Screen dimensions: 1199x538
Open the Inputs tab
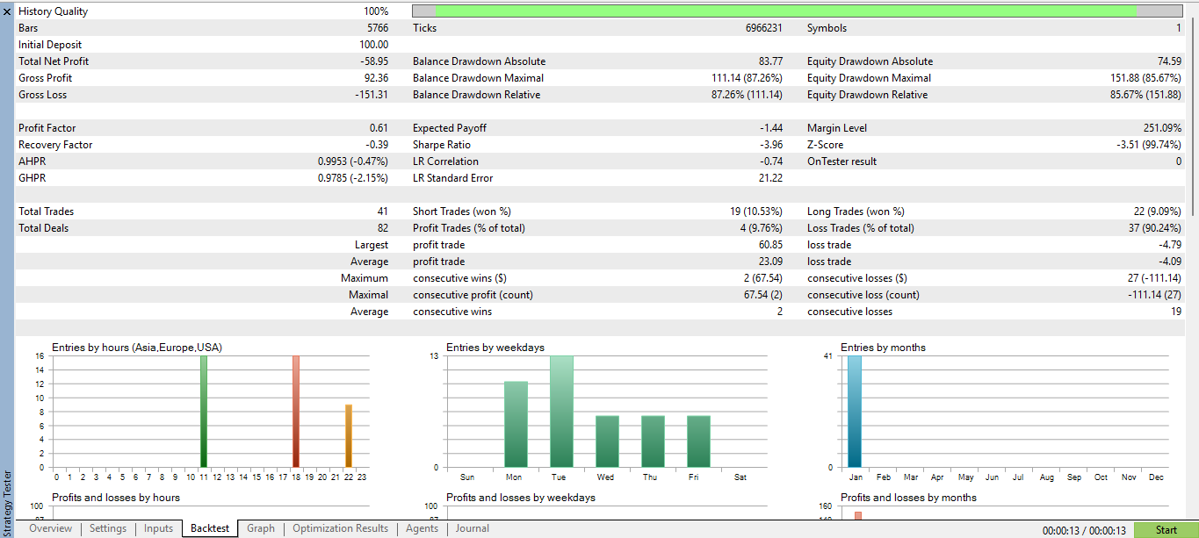pos(158,528)
